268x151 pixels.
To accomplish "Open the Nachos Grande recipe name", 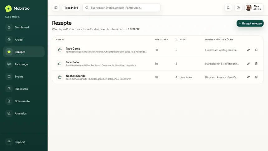I will (76, 76).
